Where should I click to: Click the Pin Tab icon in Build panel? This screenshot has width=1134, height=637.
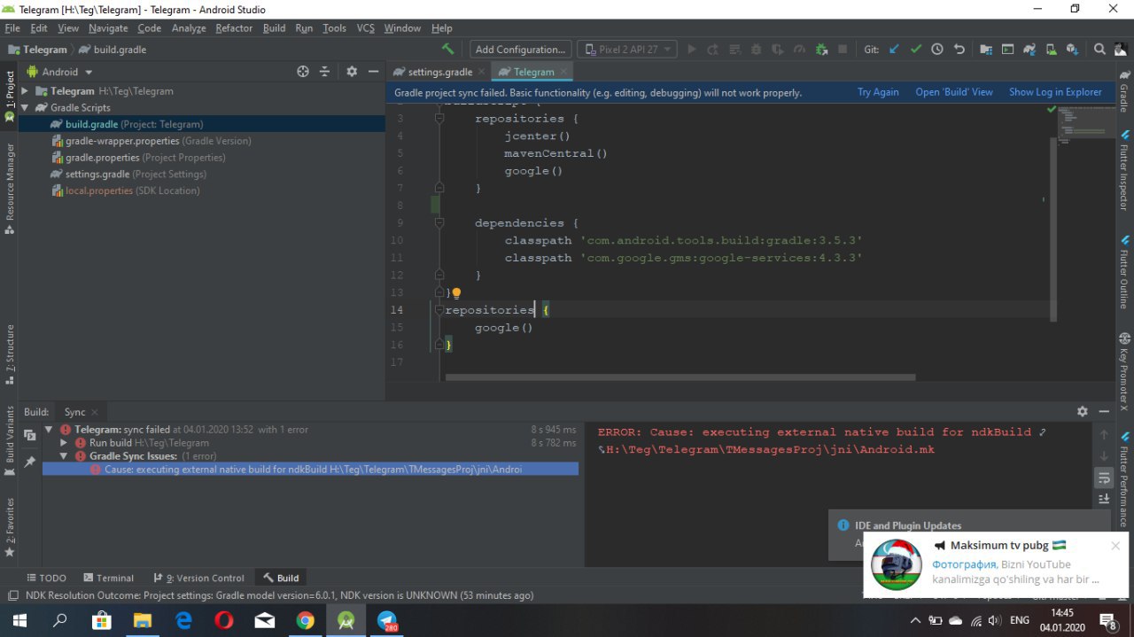coord(29,462)
